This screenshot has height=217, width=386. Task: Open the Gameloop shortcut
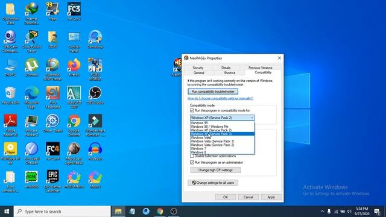coord(95,39)
